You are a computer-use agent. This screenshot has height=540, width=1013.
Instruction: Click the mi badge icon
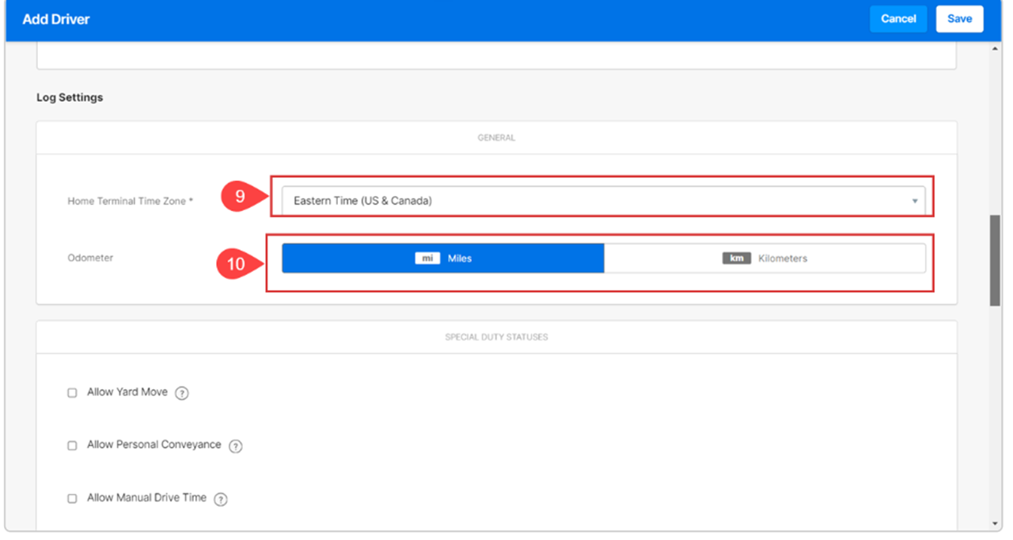(x=427, y=259)
